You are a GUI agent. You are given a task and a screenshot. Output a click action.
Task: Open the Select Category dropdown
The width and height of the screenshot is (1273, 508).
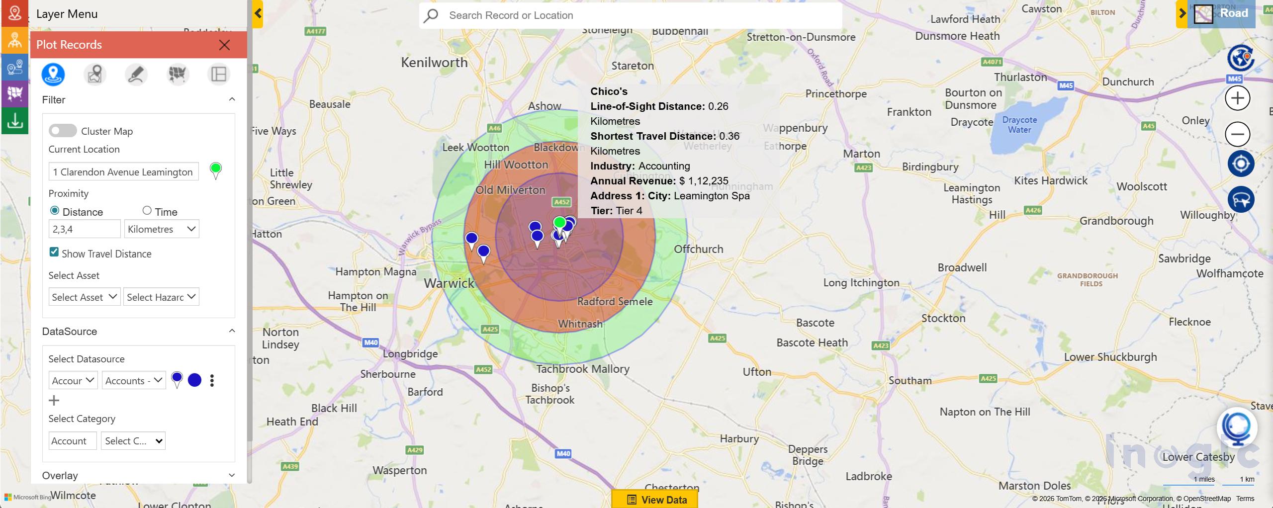[133, 440]
